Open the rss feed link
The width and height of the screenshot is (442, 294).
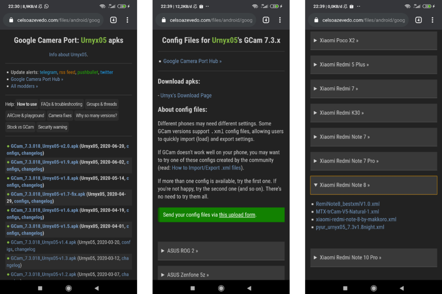point(67,72)
